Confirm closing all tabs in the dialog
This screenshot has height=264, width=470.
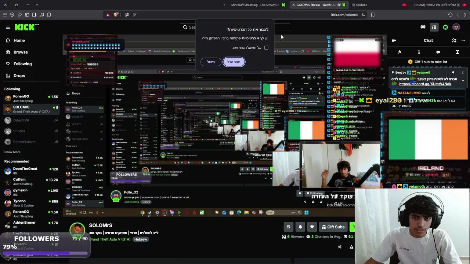[x=234, y=62]
